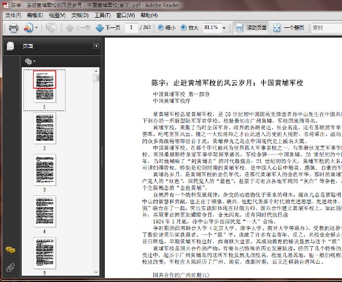Click the greyed comment bubbles toolbar icon

pyautogui.click(x=51, y=28)
